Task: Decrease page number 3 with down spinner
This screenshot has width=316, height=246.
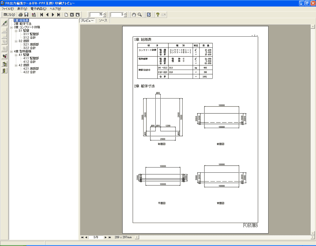Action: point(125,16)
